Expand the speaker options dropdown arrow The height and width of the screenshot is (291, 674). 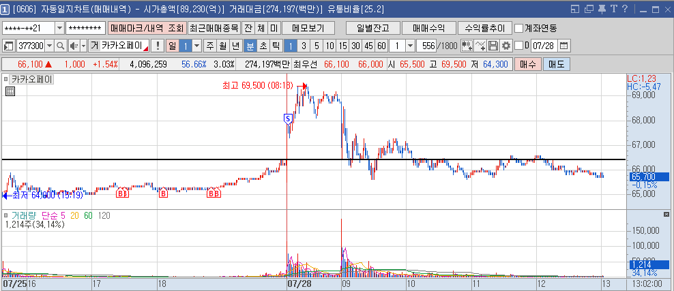click(83, 46)
